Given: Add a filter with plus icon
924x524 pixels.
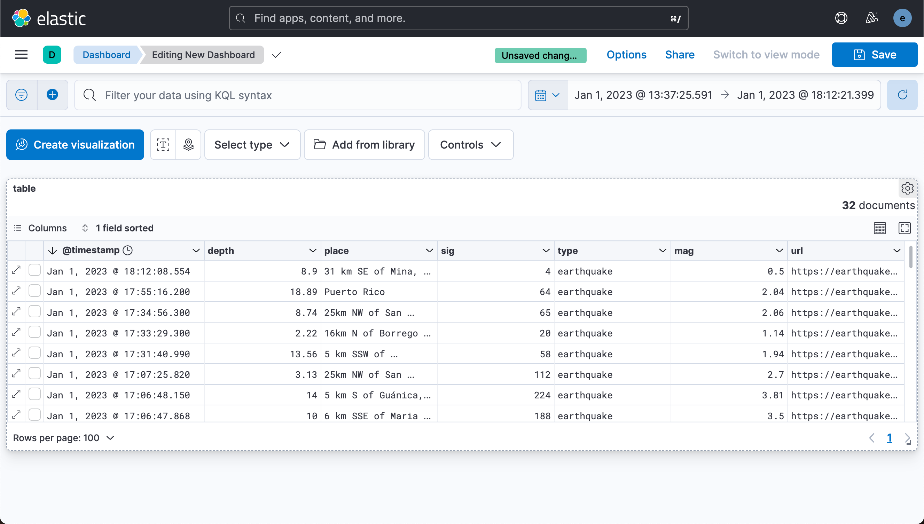Looking at the screenshot, I should click(x=53, y=95).
